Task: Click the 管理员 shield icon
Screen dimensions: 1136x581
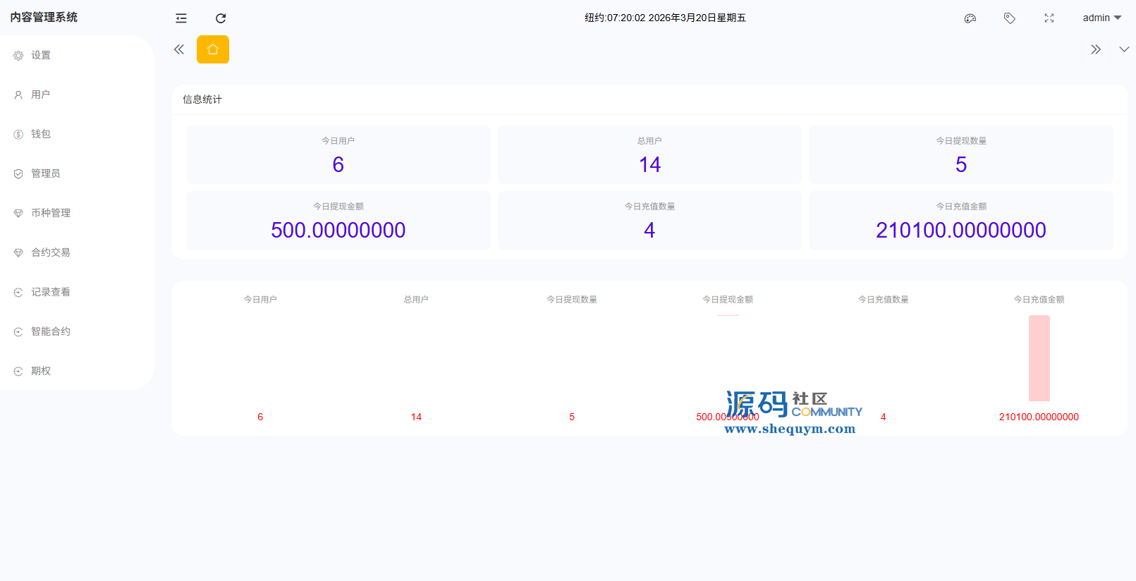Action: [x=18, y=173]
